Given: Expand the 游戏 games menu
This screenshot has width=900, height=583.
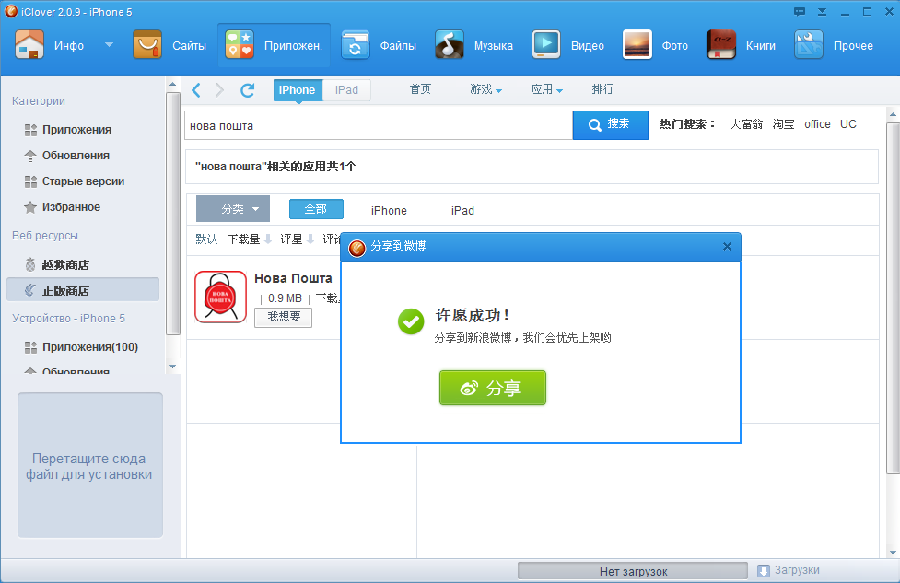Looking at the screenshot, I should pyautogui.click(x=485, y=89).
